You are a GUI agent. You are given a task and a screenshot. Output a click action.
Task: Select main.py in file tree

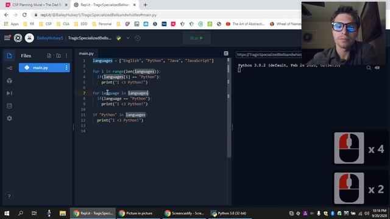point(44,68)
